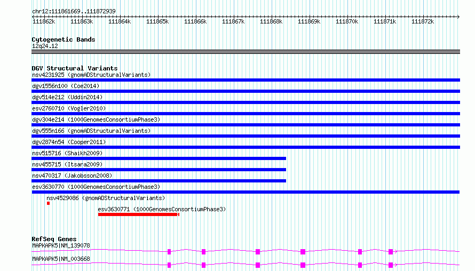Select the red bar for esv3630771
The height and width of the screenshot is (271, 475).
139,214
